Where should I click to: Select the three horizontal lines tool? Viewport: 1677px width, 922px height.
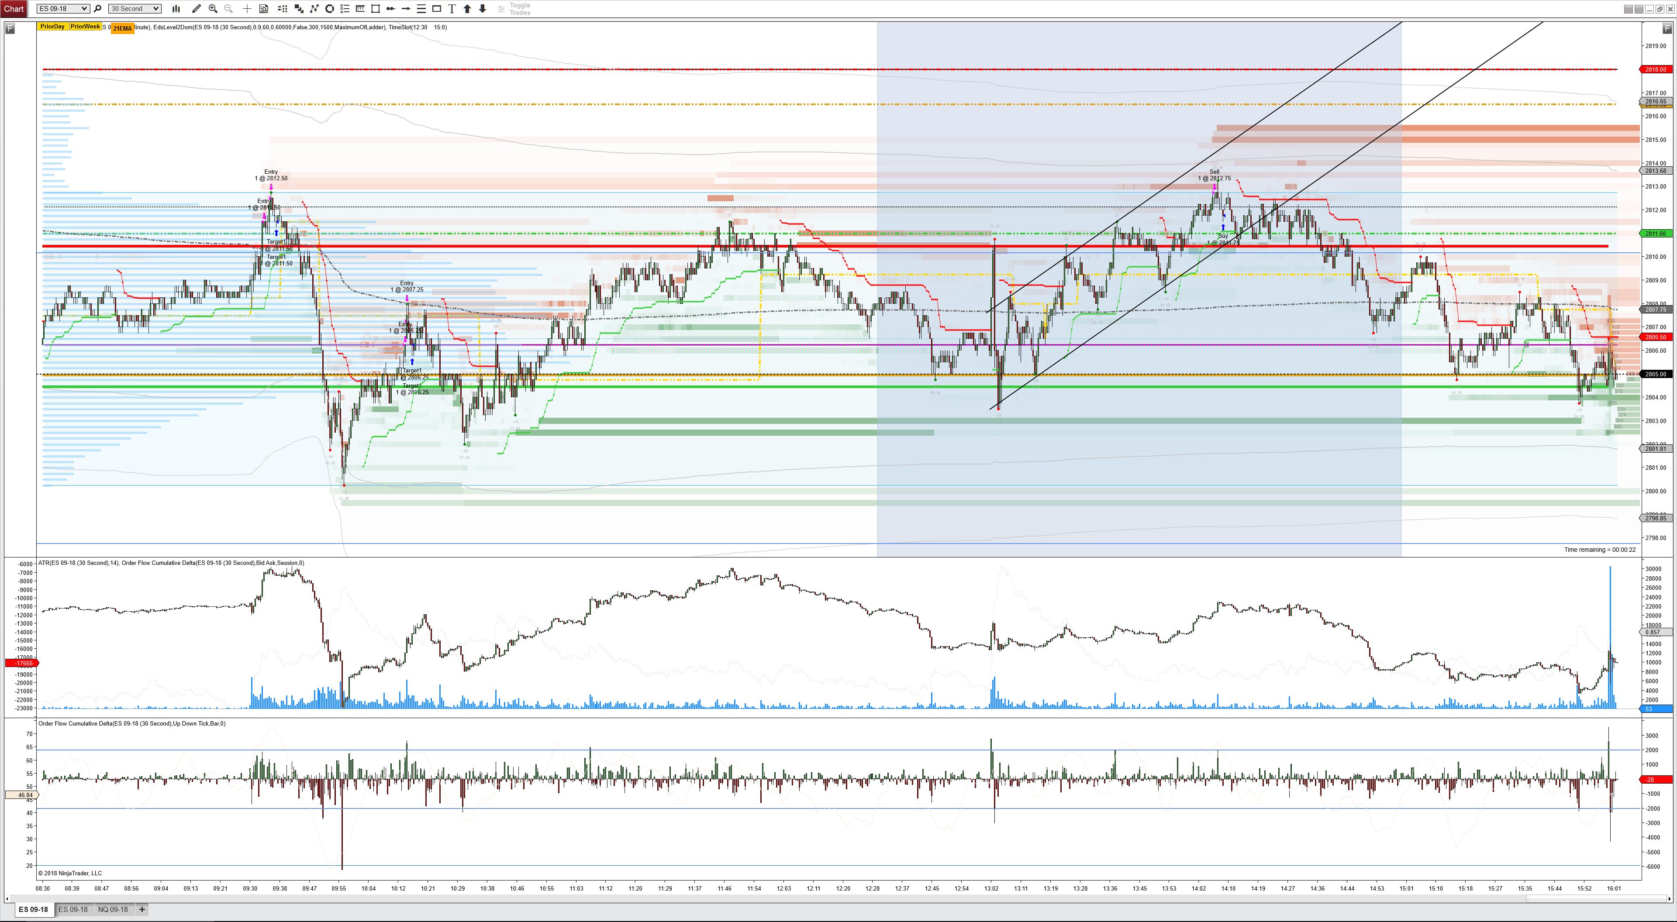coord(421,8)
